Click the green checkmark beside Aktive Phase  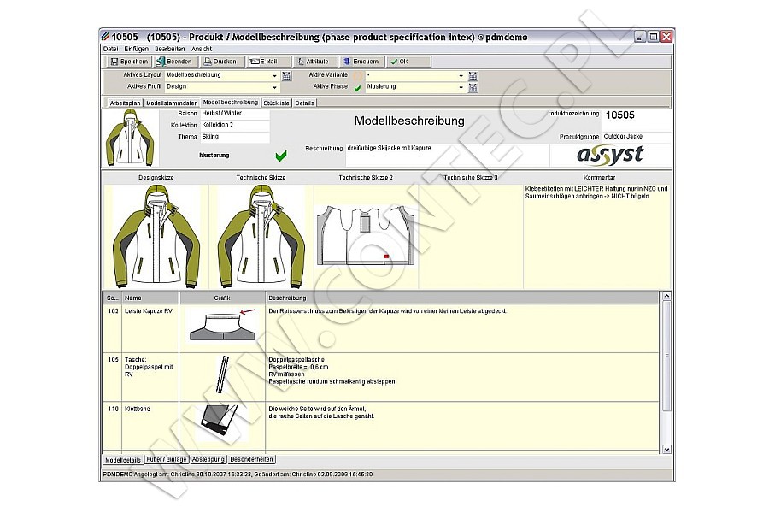(x=357, y=88)
